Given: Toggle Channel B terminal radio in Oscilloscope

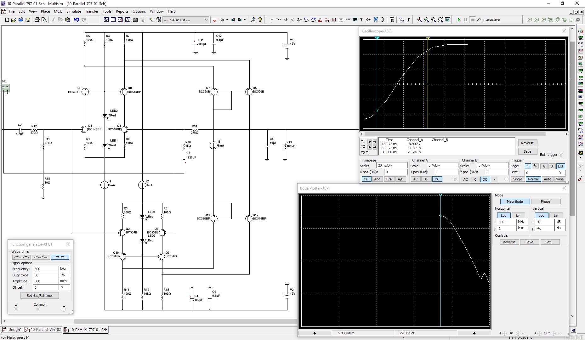Looking at the screenshot, I should (x=506, y=179).
